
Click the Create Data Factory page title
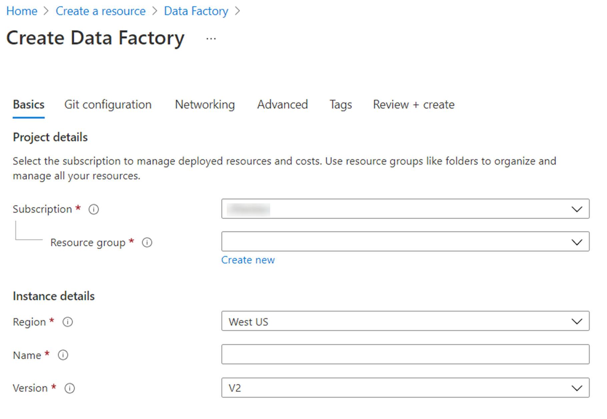pos(95,38)
